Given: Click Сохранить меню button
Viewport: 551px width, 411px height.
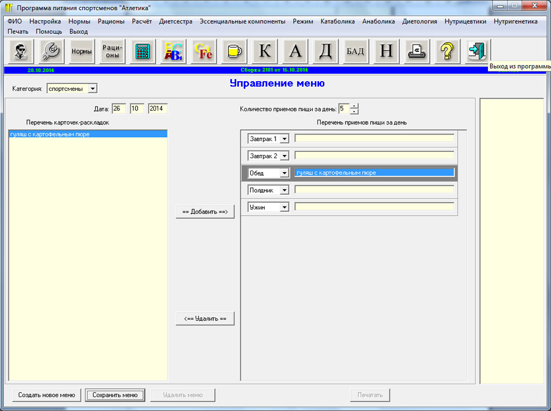Looking at the screenshot, I should [x=115, y=395].
